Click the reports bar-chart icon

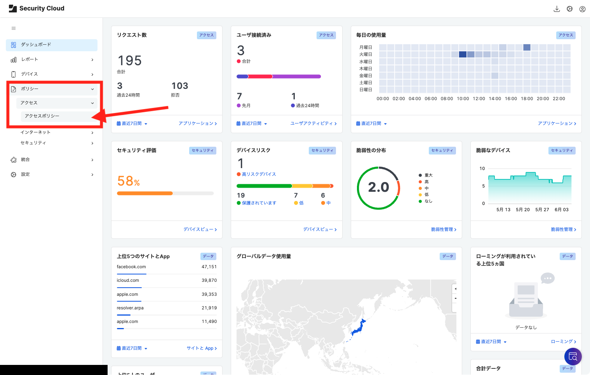pyautogui.click(x=14, y=60)
